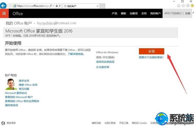Open 开发工具 footer link
Screen dimensions: 194x126
[124, 123]
